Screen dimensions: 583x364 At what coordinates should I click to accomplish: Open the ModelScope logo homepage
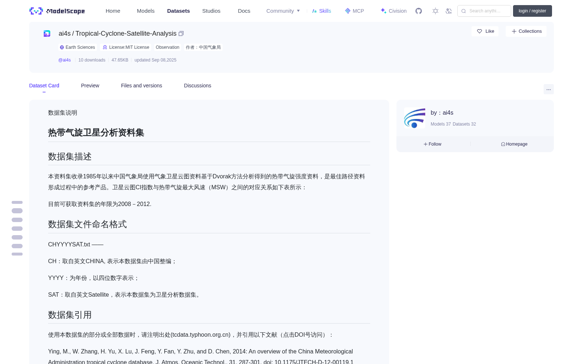point(57,11)
